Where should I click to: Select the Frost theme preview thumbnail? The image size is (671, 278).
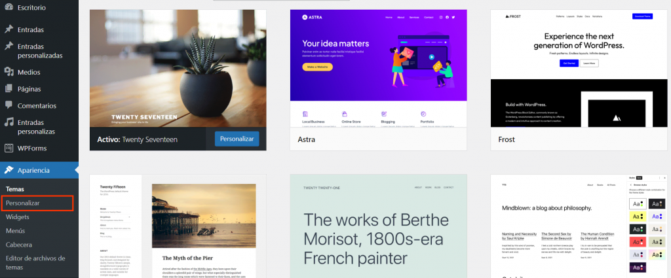pyautogui.click(x=579, y=68)
